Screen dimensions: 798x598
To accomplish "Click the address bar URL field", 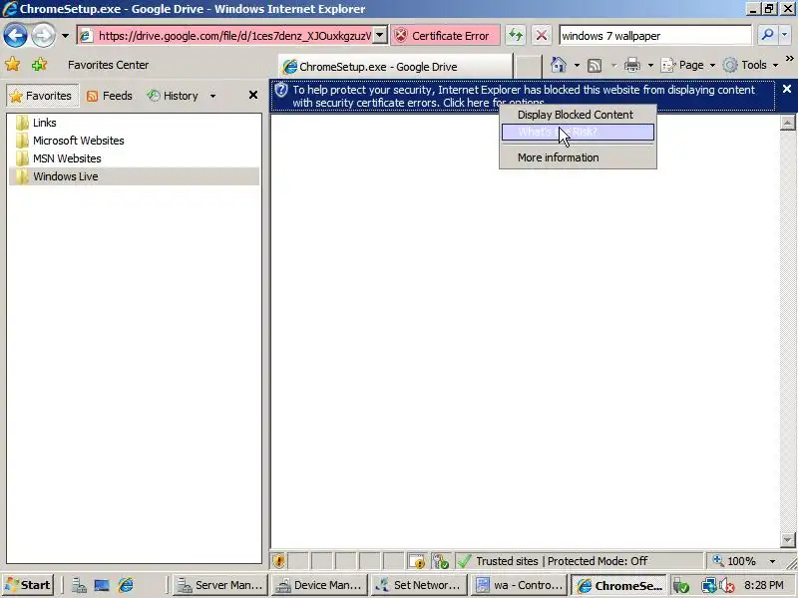I will point(226,36).
